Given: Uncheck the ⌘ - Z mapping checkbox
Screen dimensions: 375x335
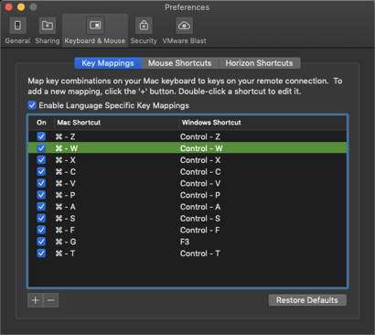Looking at the screenshot, I should (x=41, y=136).
